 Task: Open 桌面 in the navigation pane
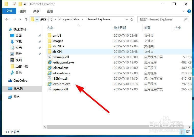tap(16, 36)
